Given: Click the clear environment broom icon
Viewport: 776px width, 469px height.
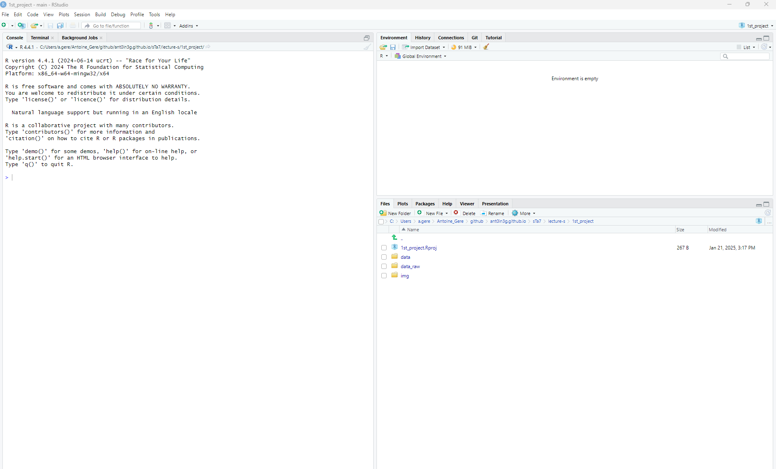Looking at the screenshot, I should (486, 47).
